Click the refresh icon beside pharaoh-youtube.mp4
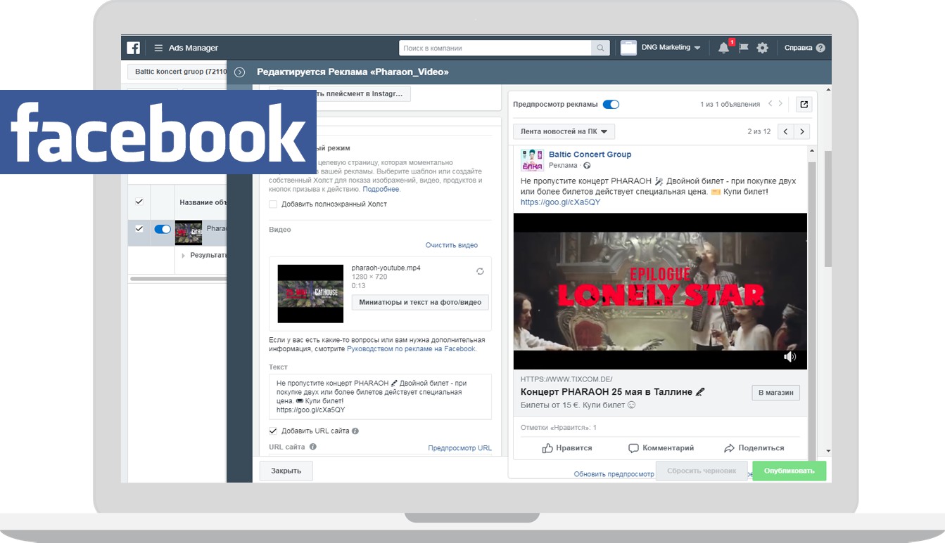 pyautogui.click(x=480, y=271)
